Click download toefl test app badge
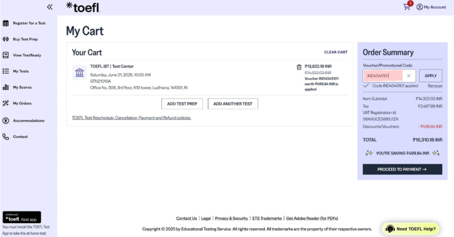Screen dimensions: 454x237 coord(22,217)
